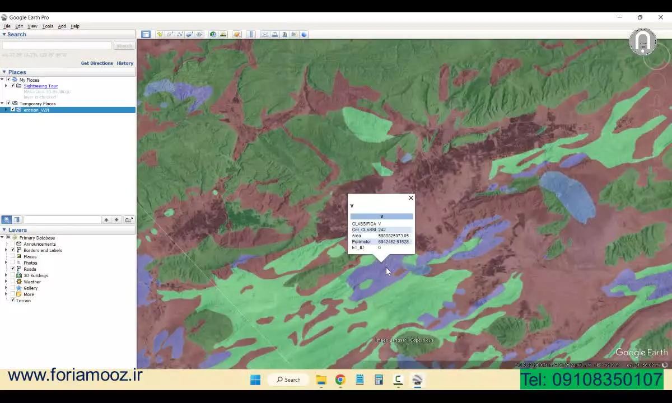Uncheck the Roads layer checkbox
Viewport: 672px width, 403px height.
(13, 269)
